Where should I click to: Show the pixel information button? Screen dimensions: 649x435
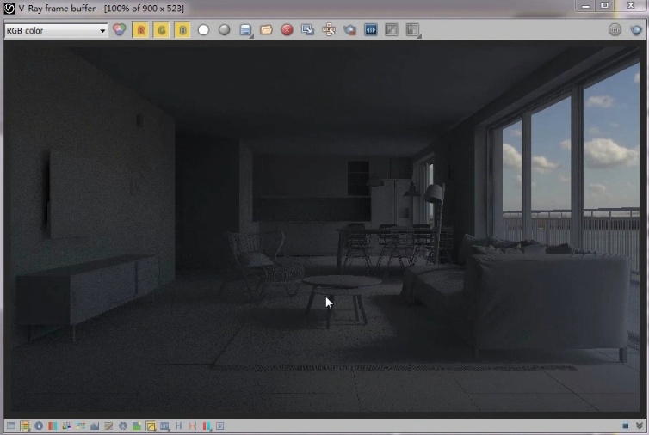click(x=39, y=426)
